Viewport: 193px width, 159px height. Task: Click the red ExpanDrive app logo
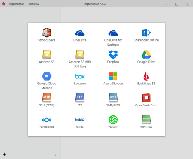3,4
